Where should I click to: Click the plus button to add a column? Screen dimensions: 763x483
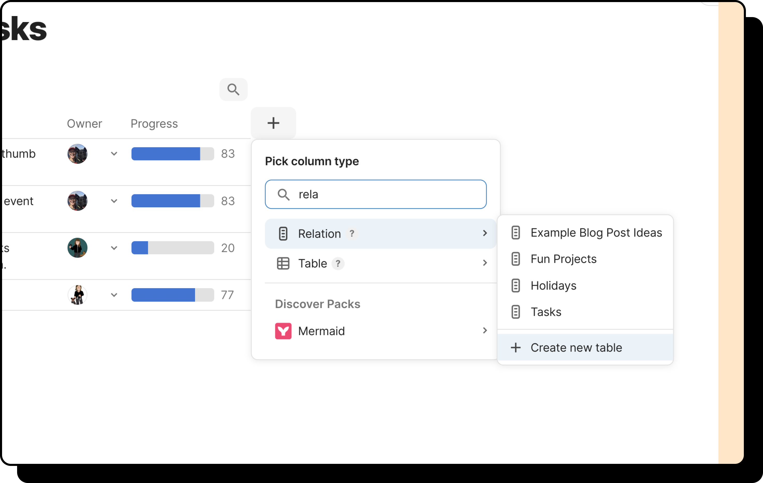(273, 123)
